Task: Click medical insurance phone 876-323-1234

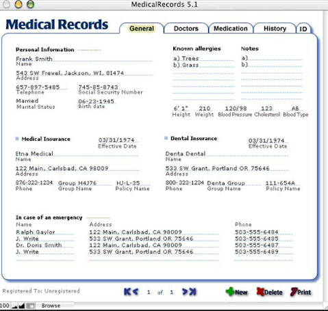Action: pyautogui.click(x=34, y=182)
